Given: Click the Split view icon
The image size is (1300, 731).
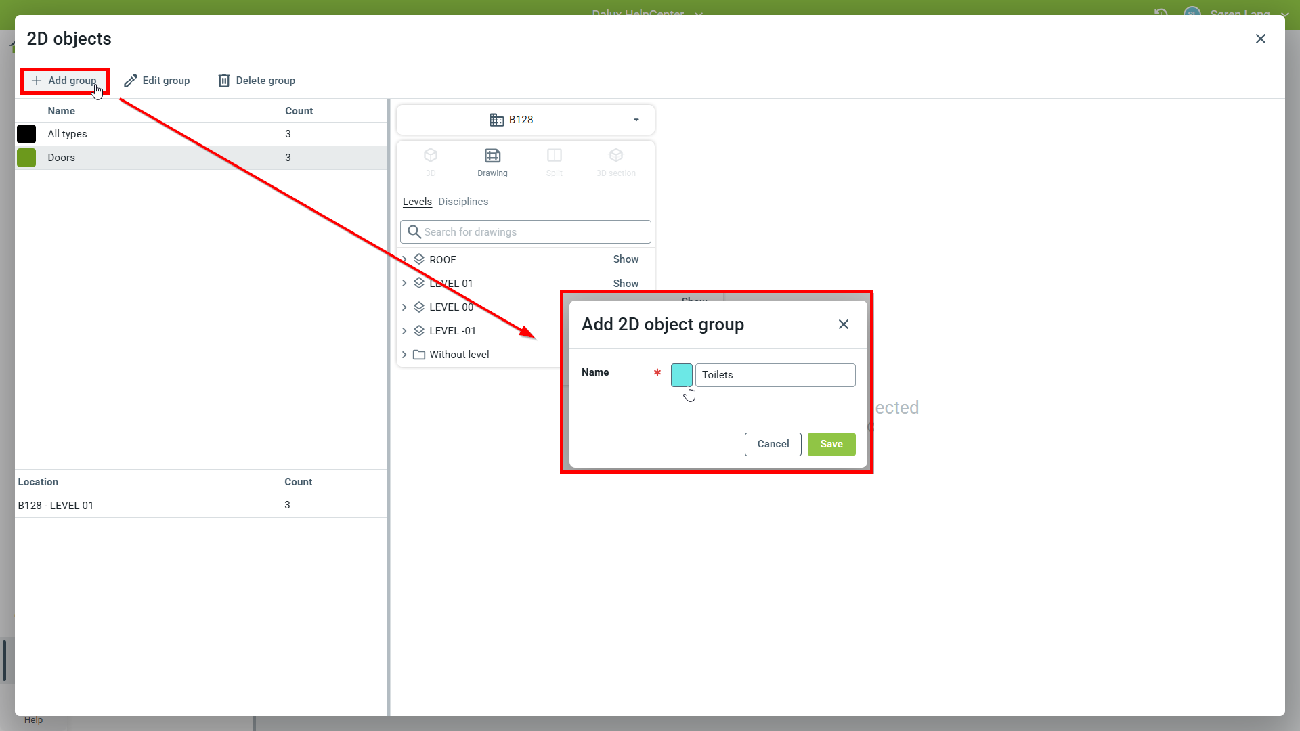Looking at the screenshot, I should click(x=554, y=156).
